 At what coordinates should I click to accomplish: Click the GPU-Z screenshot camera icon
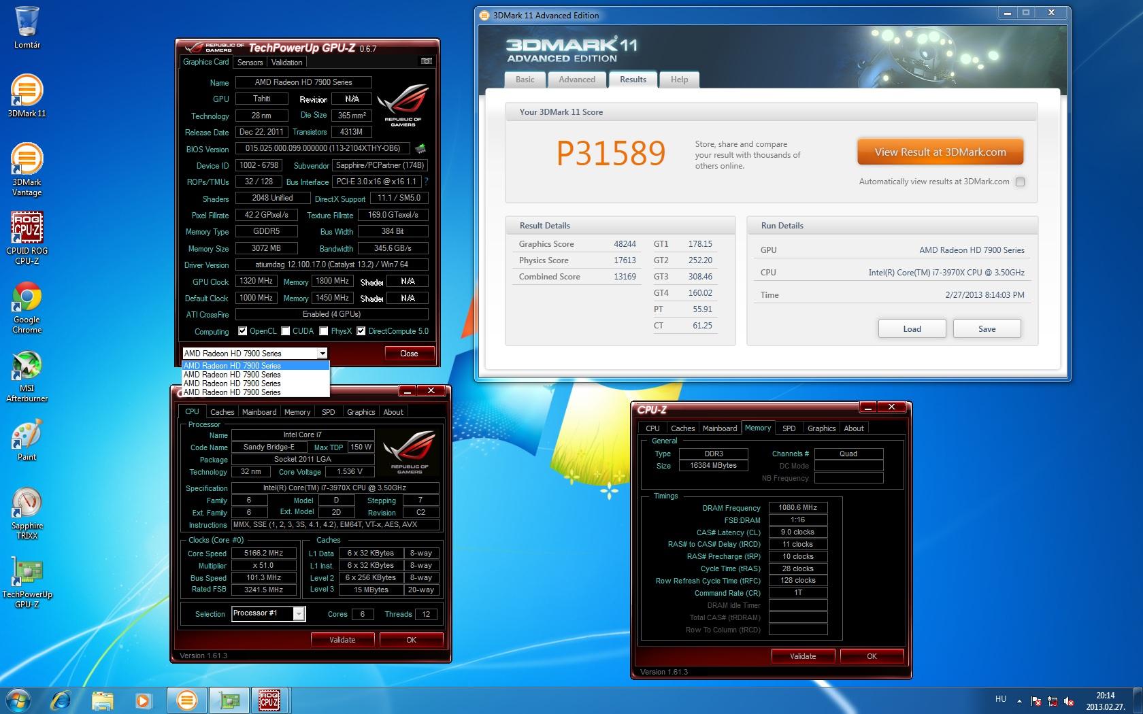coord(427,61)
